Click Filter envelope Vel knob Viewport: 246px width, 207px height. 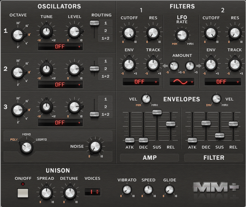point(216,99)
